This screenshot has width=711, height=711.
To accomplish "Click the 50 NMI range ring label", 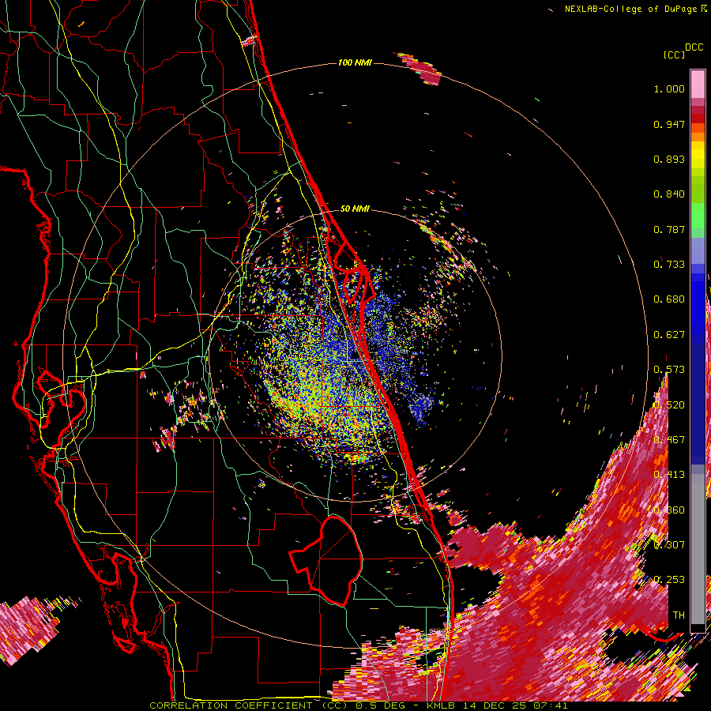I will 355,209.
